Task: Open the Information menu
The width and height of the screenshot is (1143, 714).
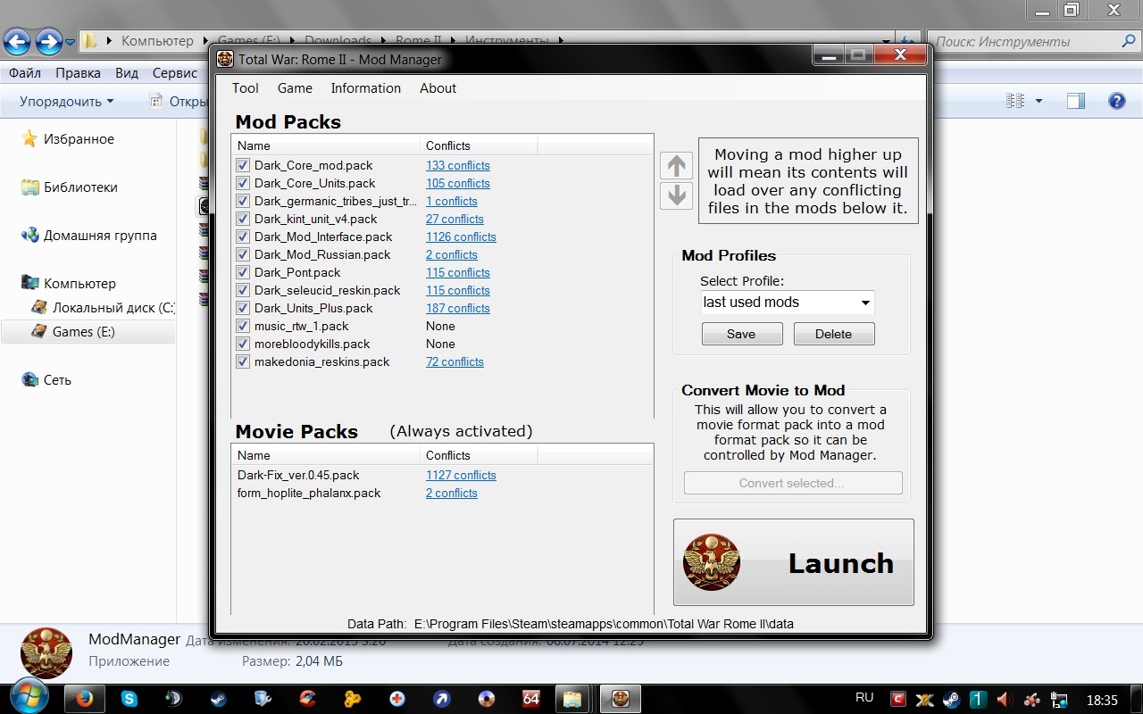Action: [x=365, y=88]
